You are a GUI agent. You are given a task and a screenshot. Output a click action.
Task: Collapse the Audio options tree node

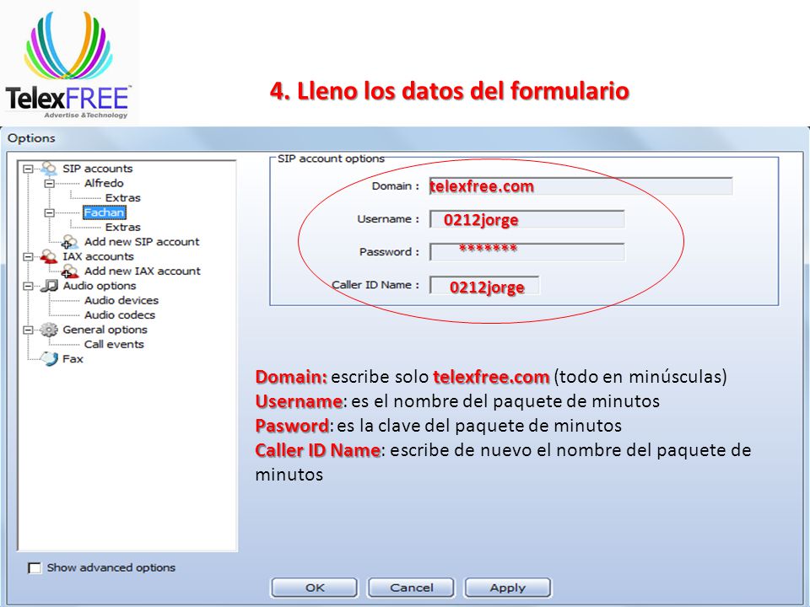click(28, 286)
